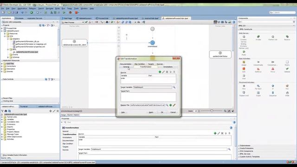Select the Empty activity component
This screenshot has height=167, width=297.
pos(287,63)
